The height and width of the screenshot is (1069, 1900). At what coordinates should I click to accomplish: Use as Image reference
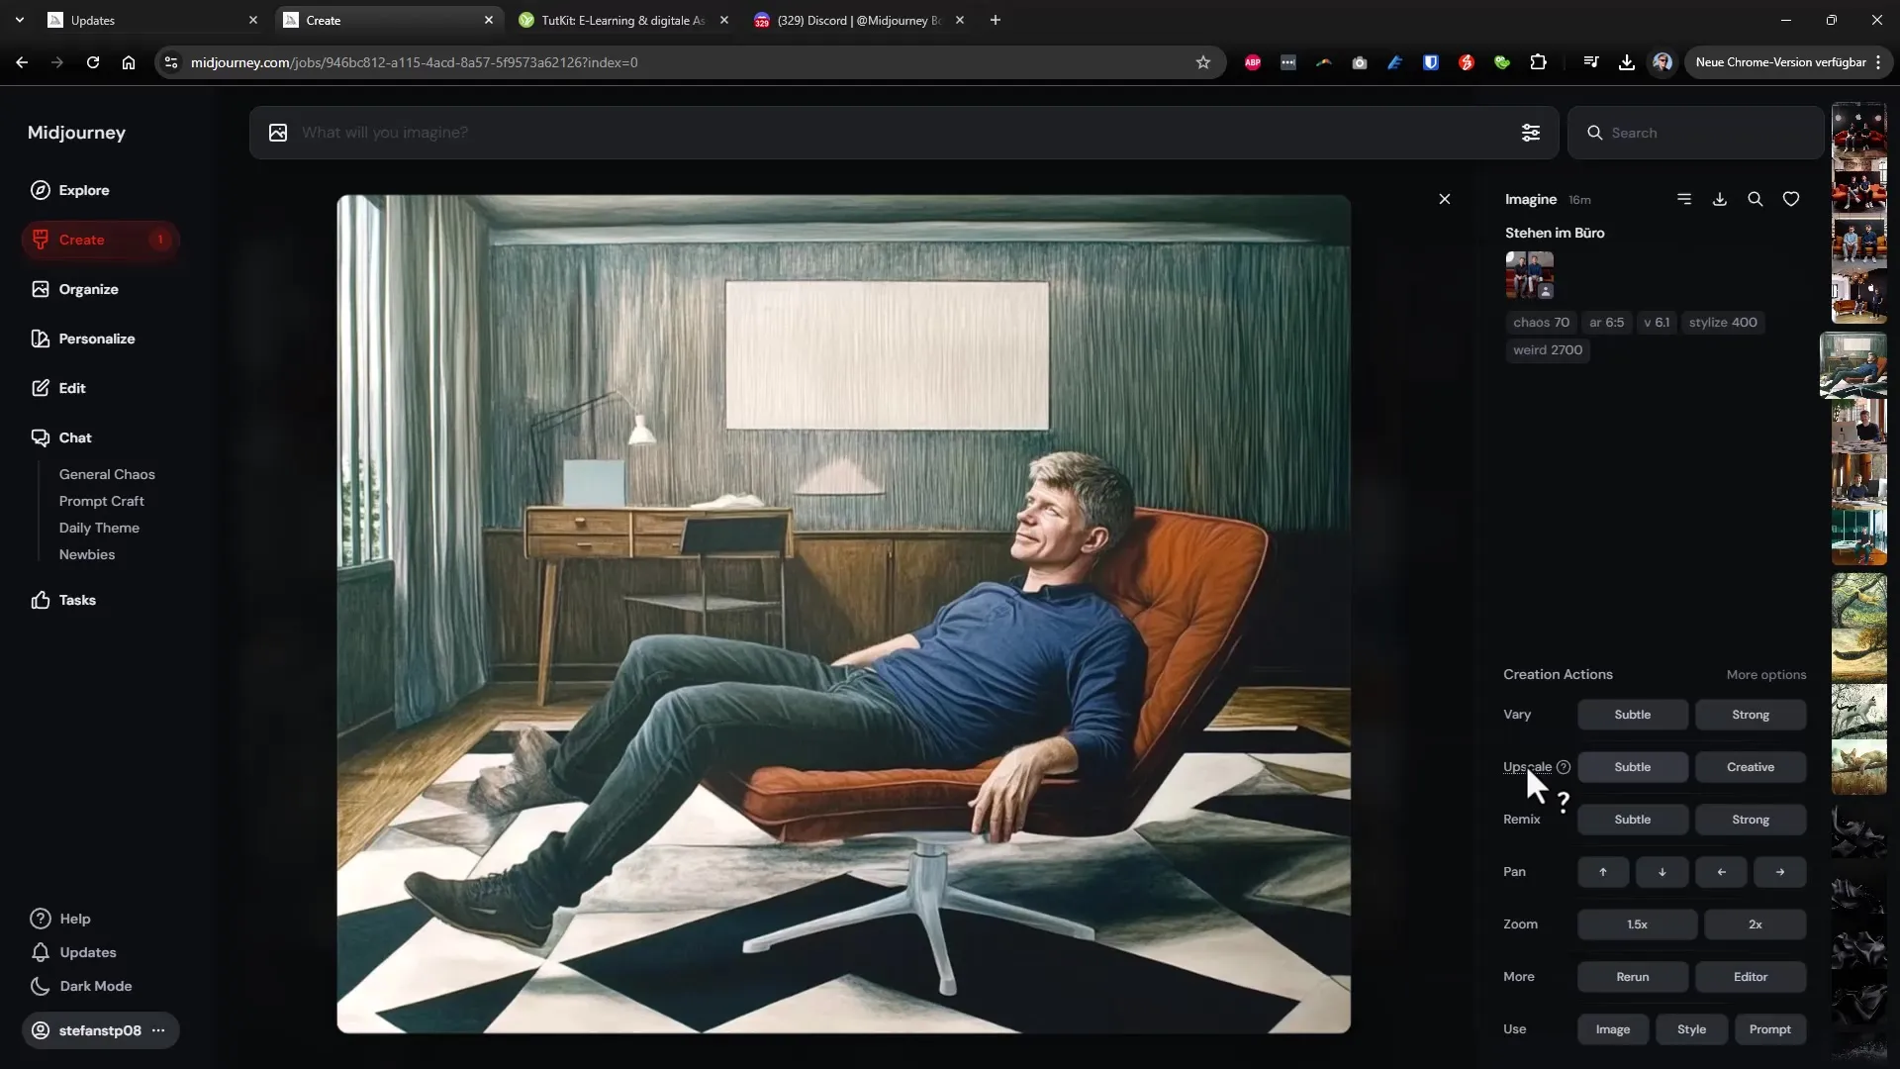(1613, 1029)
